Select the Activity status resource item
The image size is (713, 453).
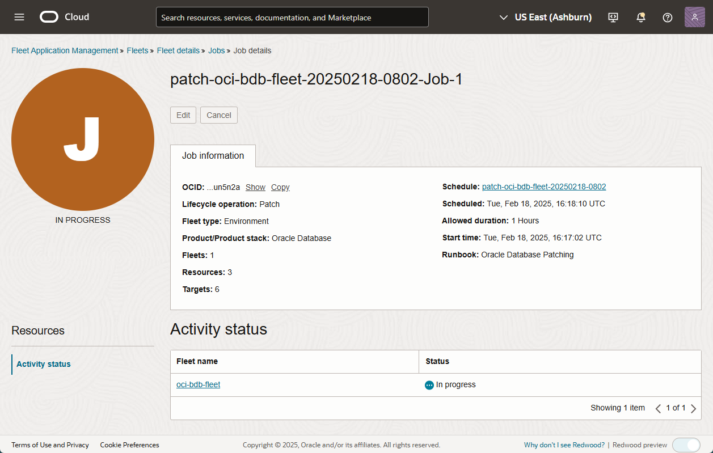pos(43,364)
